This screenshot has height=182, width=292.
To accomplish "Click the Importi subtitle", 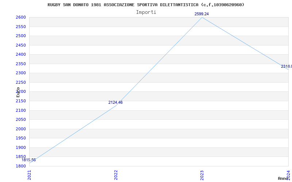I will [x=146, y=12].
